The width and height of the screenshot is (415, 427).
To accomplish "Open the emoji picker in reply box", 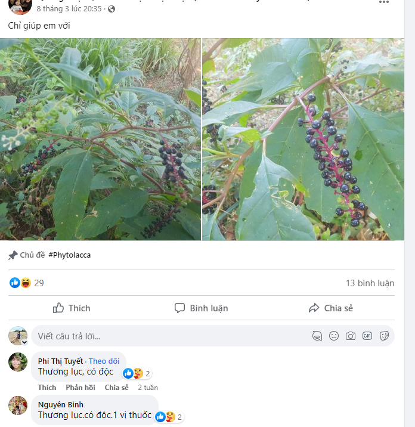I will [334, 336].
